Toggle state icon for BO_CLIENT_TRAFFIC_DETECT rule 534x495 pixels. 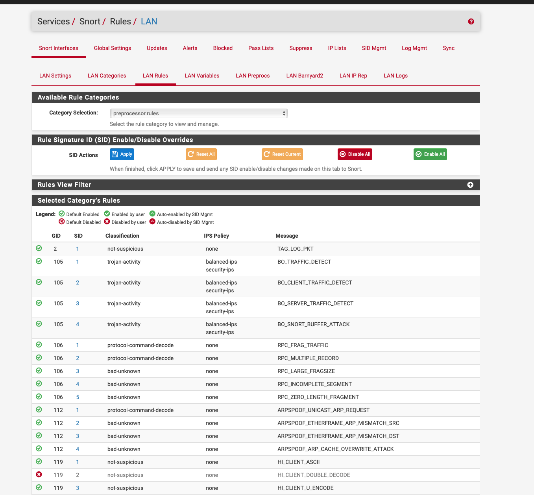[39, 282]
